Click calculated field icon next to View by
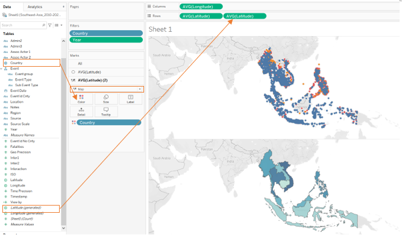This screenshot has height=235, width=402. pyautogui.click(x=5, y=203)
